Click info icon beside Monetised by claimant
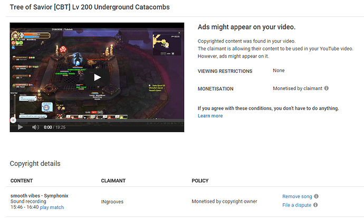The height and width of the screenshot is (218, 364). pyautogui.click(x=327, y=88)
